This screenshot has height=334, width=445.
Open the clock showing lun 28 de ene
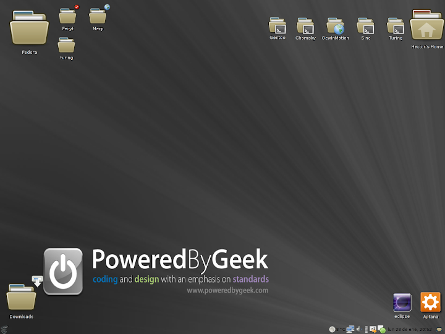coord(410,330)
